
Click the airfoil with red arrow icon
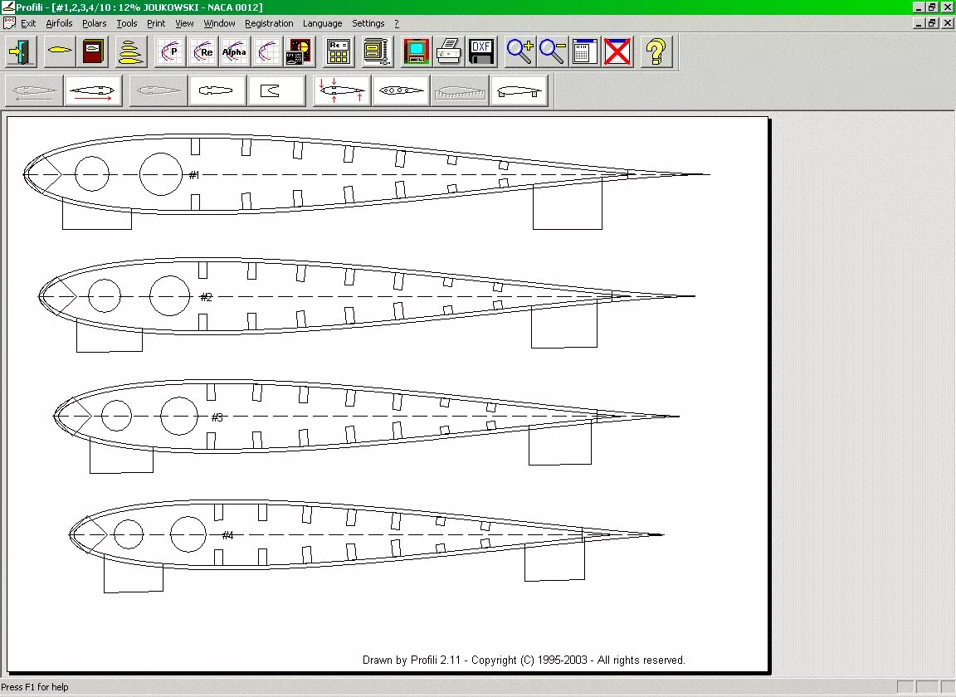[93, 91]
